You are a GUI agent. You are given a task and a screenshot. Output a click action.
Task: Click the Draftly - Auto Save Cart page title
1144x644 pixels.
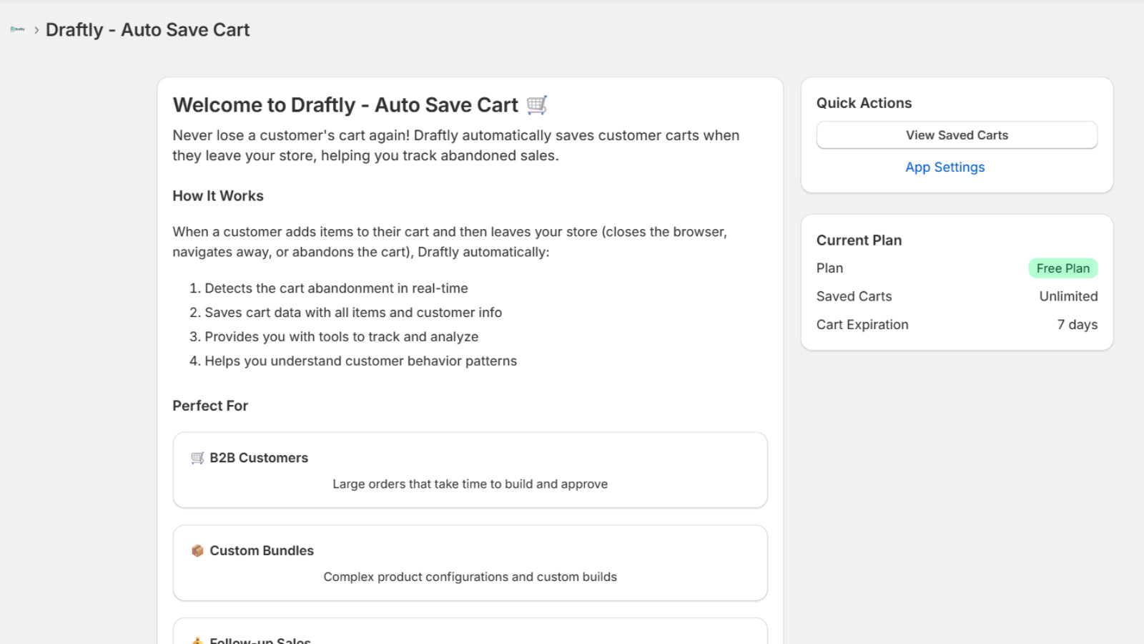(x=148, y=30)
